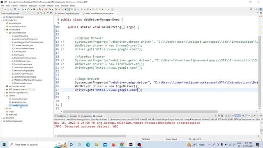Viewport: 263px width, 148px height.
Task: Expand the JRE System Library node
Action: click(x=5, y=90)
